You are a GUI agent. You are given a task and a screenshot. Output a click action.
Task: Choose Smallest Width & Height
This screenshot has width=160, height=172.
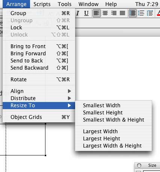pyautogui.click(x=113, y=120)
